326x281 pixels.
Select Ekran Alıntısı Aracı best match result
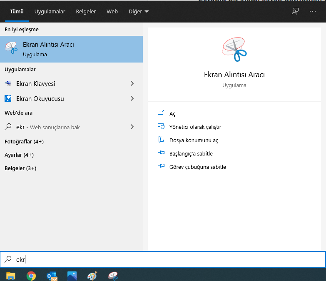click(x=71, y=49)
